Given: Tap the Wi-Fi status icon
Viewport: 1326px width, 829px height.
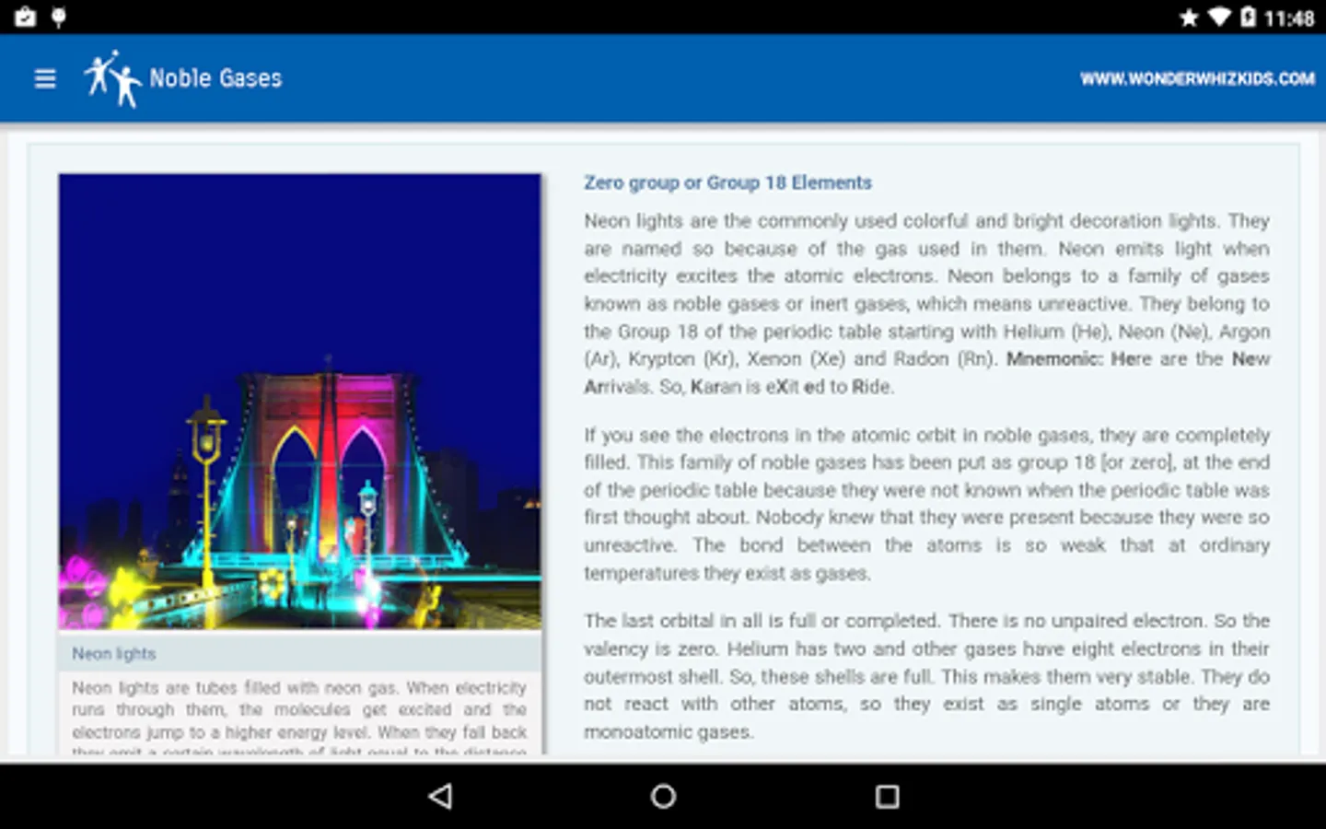Looking at the screenshot, I should [1219, 18].
